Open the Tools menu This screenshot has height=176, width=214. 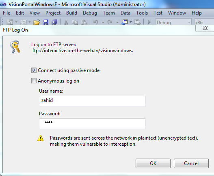pyautogui.click(x=142, y=13)
